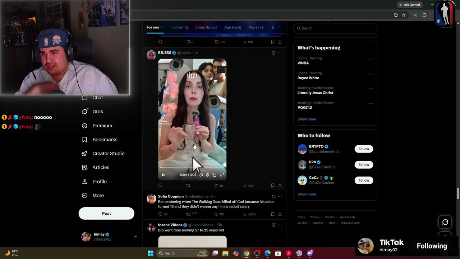This screenshot has height=259, width=460.
Task: Open options for Royce White trend
Action: [371, 74]
